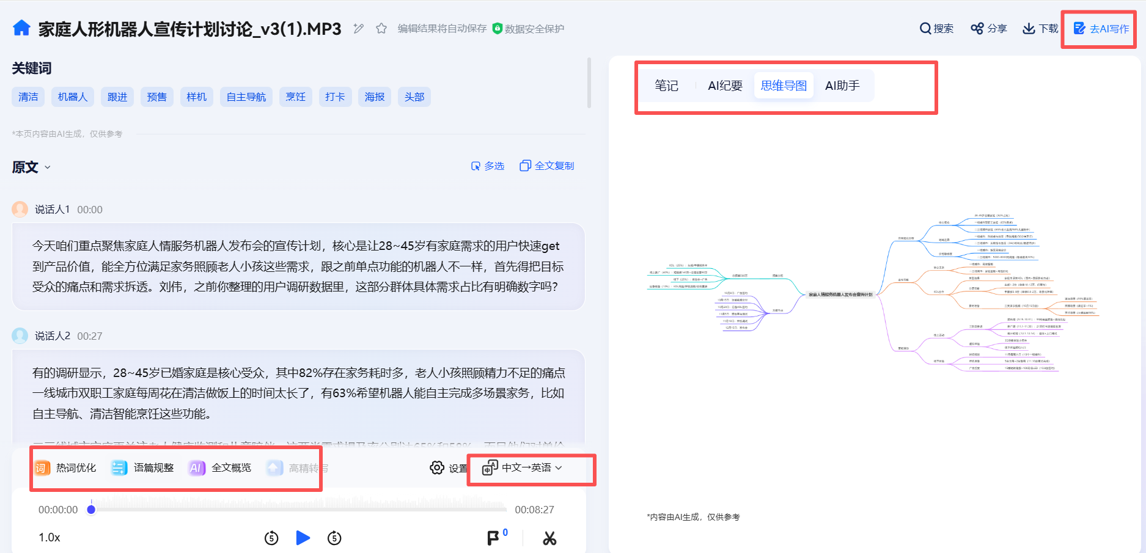Skip forward 5 seconds in the audio
The height and width of the screenshot is (553, 1146).
[x=334, y=538]
